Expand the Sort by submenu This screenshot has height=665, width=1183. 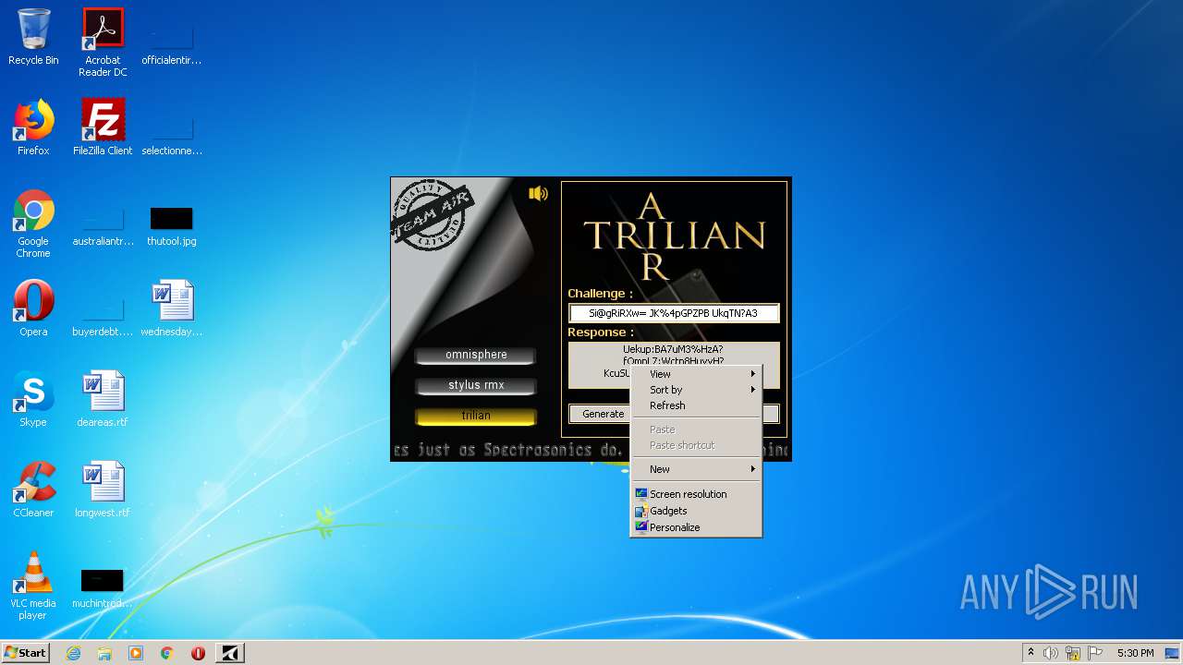696,390
